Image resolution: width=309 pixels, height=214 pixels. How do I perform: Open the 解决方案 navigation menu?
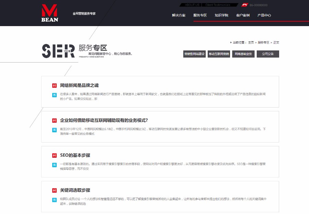[x=179, y=15]
